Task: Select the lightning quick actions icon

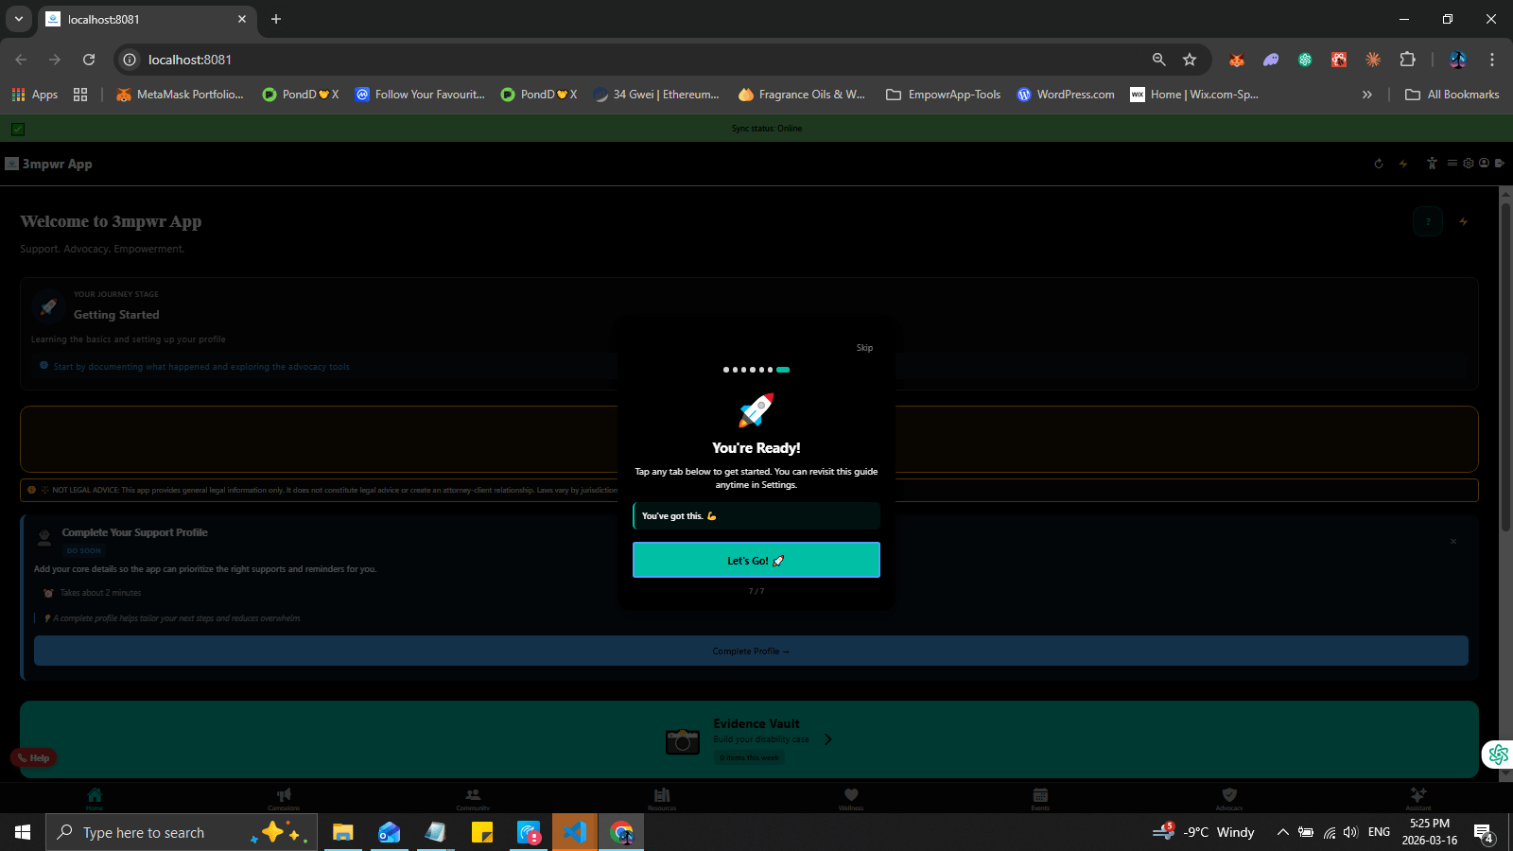Action: click(1402, 163)
